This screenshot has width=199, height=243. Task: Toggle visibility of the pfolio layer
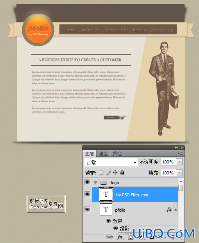87,210
